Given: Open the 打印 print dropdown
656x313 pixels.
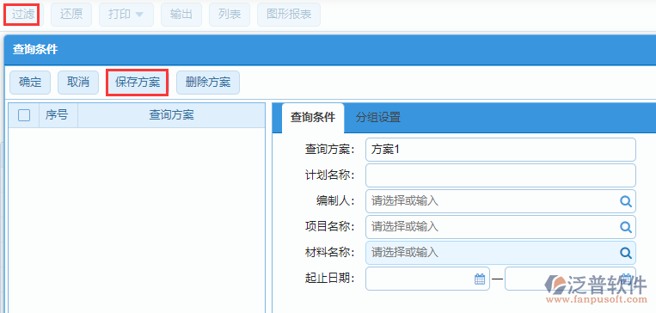Looking at the screenshot, I should (x=126, y=15).
